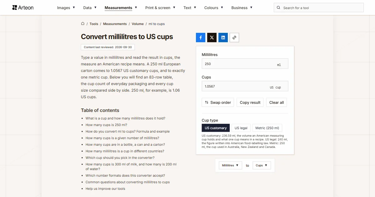Viewport: 375px width, 197px height.
Task: Go to Volume breadcrumb
Action: [x=138, y=24]
